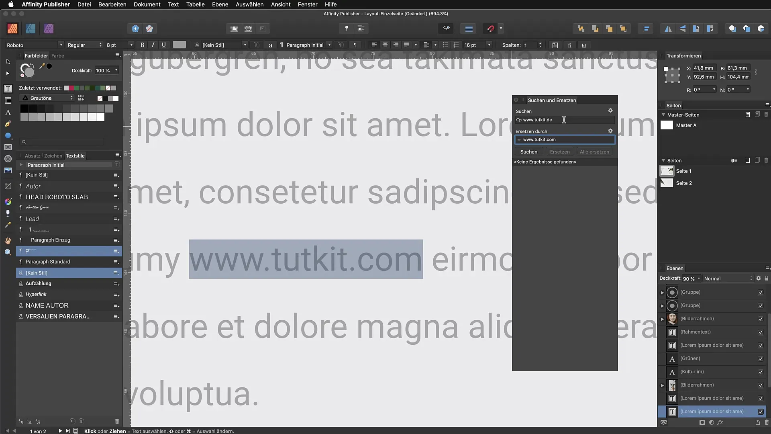Toggle visibility of Grünen layer
This screenshot has width=771, height=434.
point(761,359)
